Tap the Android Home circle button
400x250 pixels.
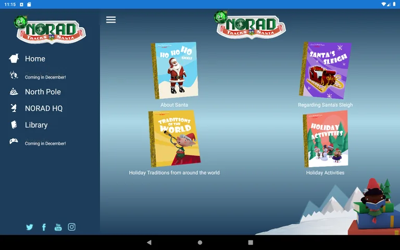click(200, 242)
